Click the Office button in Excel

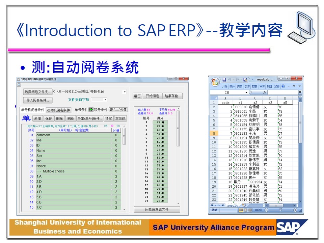[215, 82]
